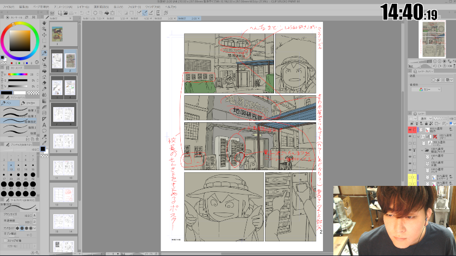456x256 pixels.
Task: Click the Lock layer icon
Action: click(x=426, y=124)
